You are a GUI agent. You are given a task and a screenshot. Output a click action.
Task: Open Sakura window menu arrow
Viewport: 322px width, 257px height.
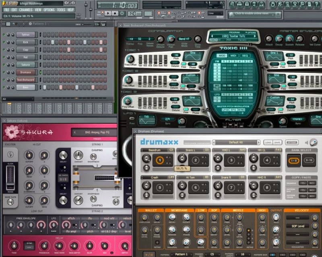pyautogui.click(x=4, y=121)
